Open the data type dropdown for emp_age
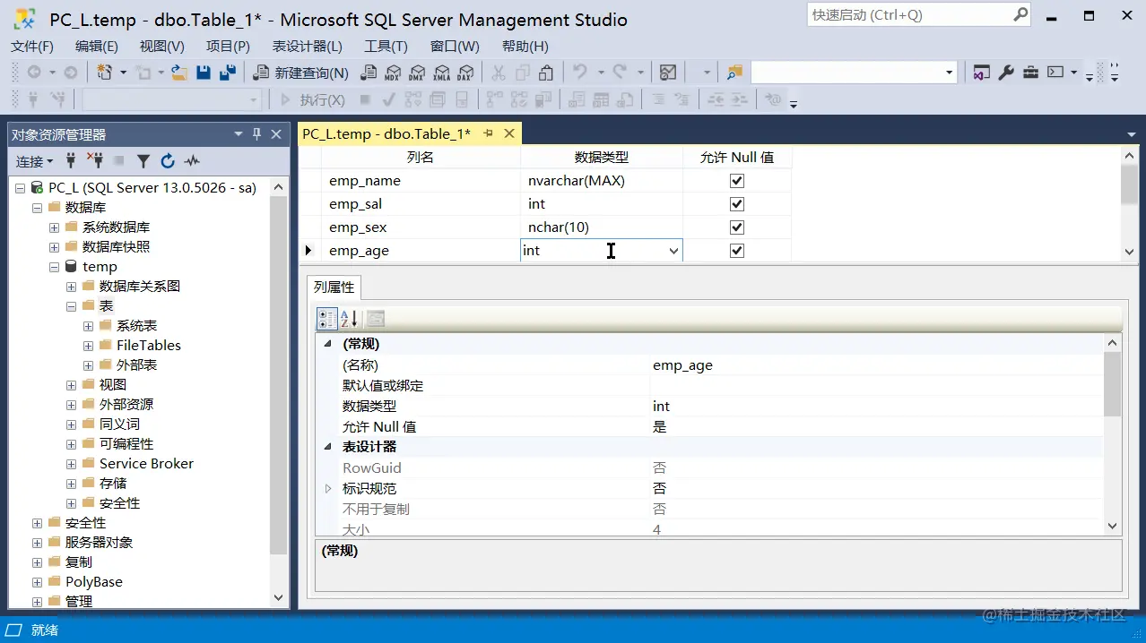Image resolution: width=1146 pixels, height=643 pixels. click(673, 251)
